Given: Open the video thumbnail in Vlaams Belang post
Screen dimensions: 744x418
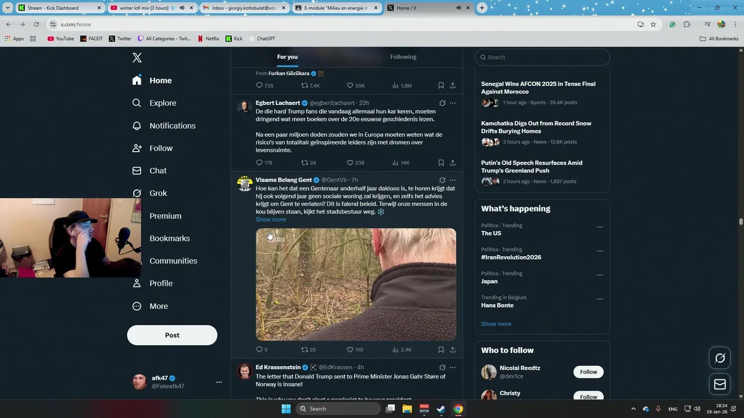Looking at the screenshot, I should pos(356,284).
